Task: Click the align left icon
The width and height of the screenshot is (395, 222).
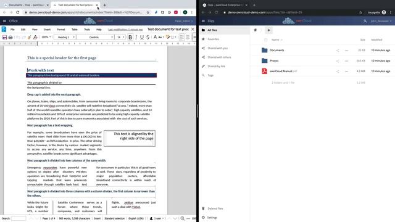Action: click(x=181, y=37)
